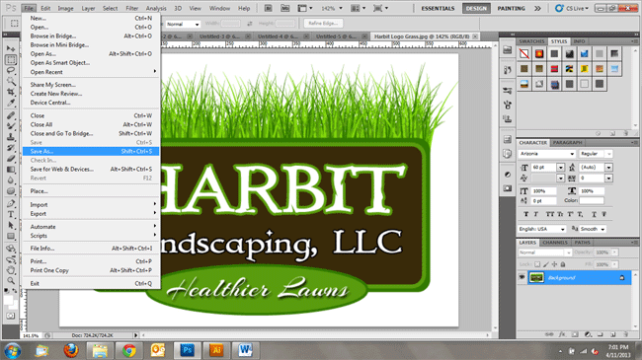Open Illustrator from the taskbar
642x360 pixels.
216,350
